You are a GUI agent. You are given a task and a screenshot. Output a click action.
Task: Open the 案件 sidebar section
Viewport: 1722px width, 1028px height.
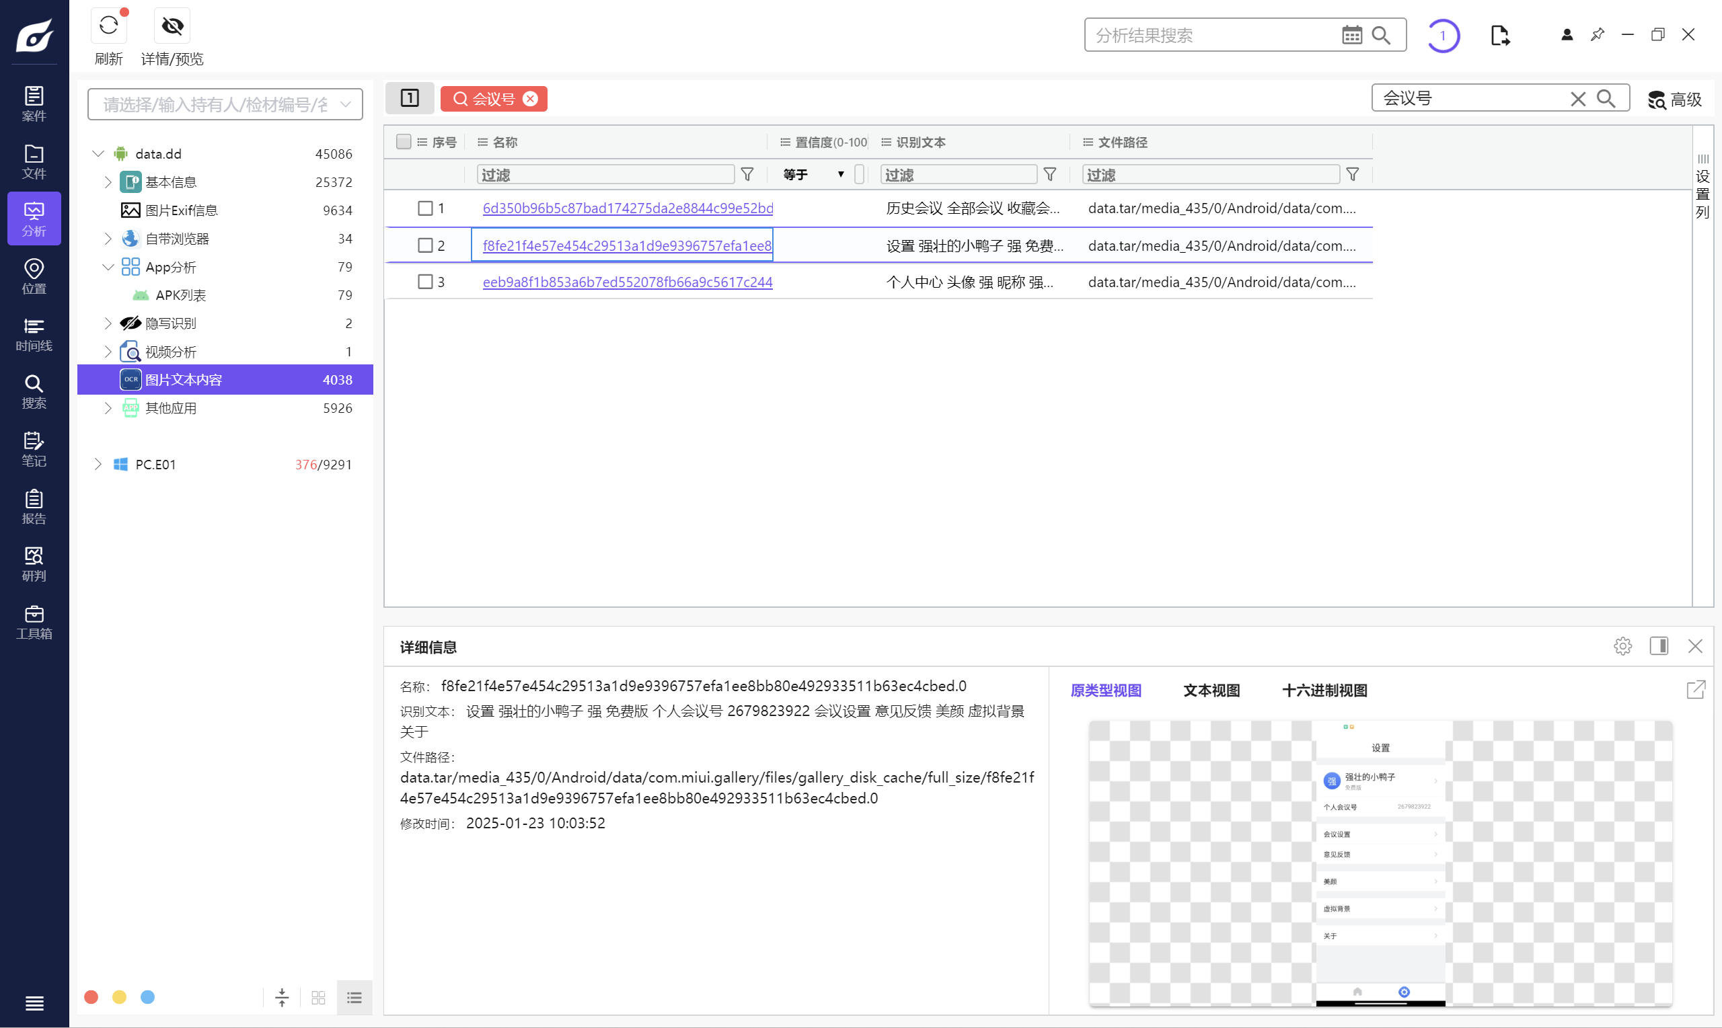34,104
